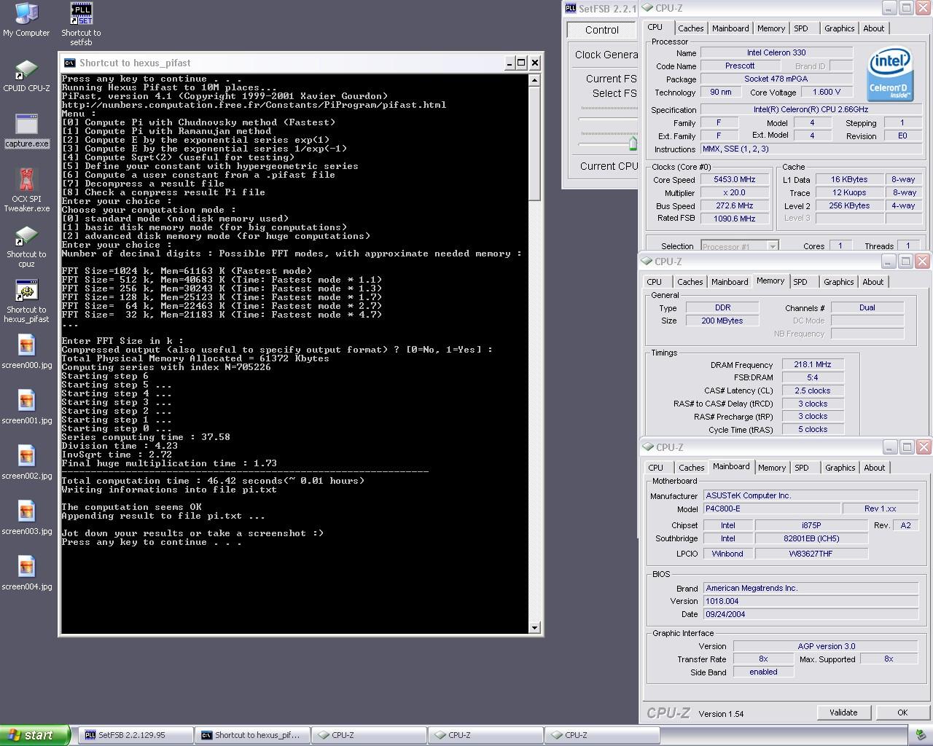Viewport: 933px width, 746px height.
Task: Click the Chipset i875P field
Action: (811, 525)
